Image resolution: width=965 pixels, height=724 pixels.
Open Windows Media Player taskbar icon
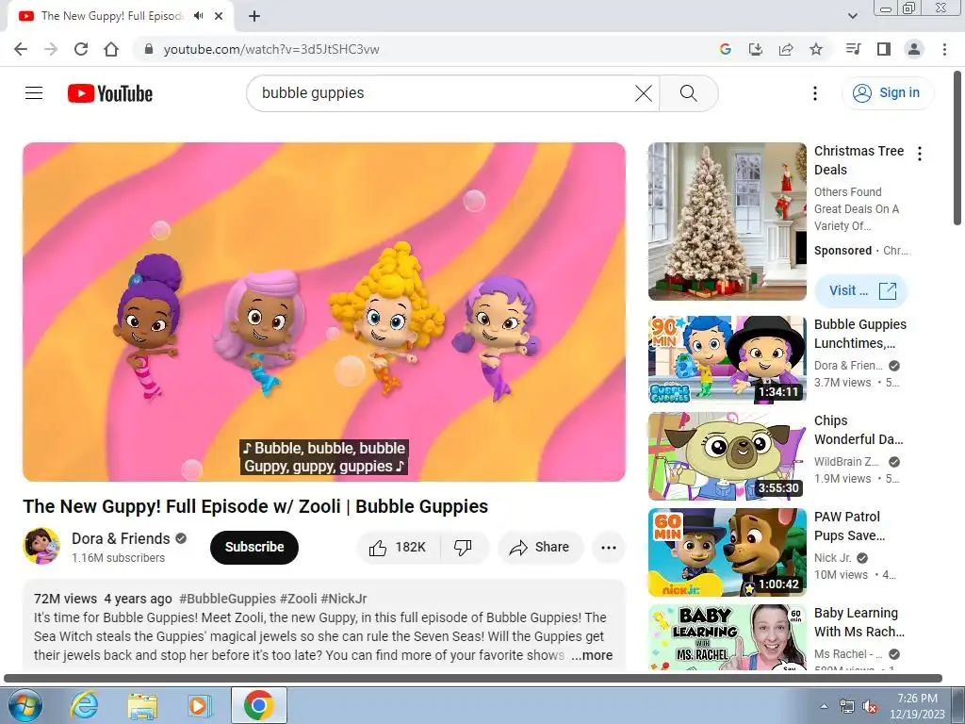click(199, 705)
